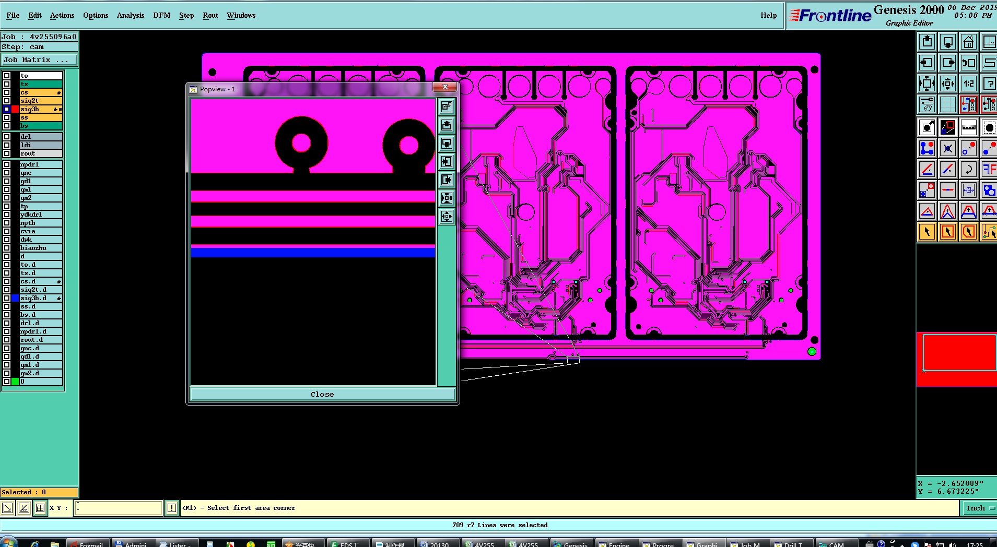The height and width of the screenshot is (547, 997).
Task: Click the mirror F tool icon
Action: 989,169
